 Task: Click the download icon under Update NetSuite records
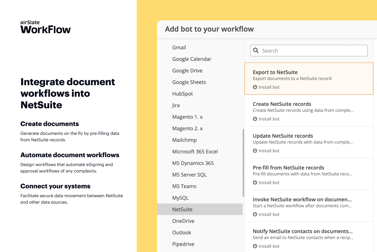point(255,151)
